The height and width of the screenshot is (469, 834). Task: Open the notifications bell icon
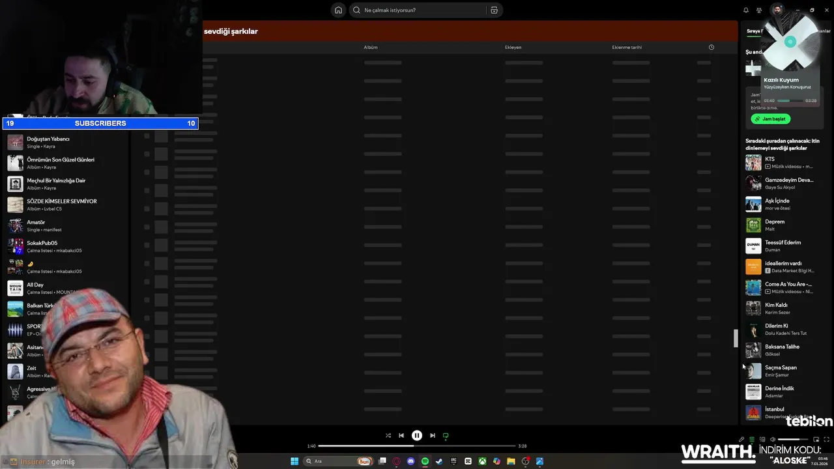(x=746, y=10)
